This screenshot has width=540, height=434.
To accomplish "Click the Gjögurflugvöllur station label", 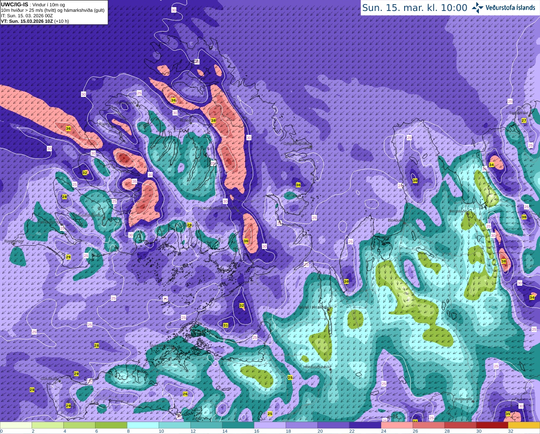I will pyautogui.click(x=297, y=144).
